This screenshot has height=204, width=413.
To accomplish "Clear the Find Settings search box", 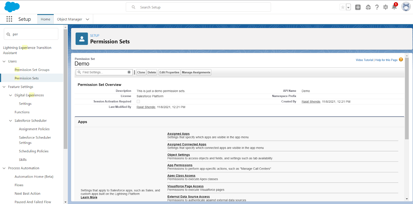I will 129,72.
